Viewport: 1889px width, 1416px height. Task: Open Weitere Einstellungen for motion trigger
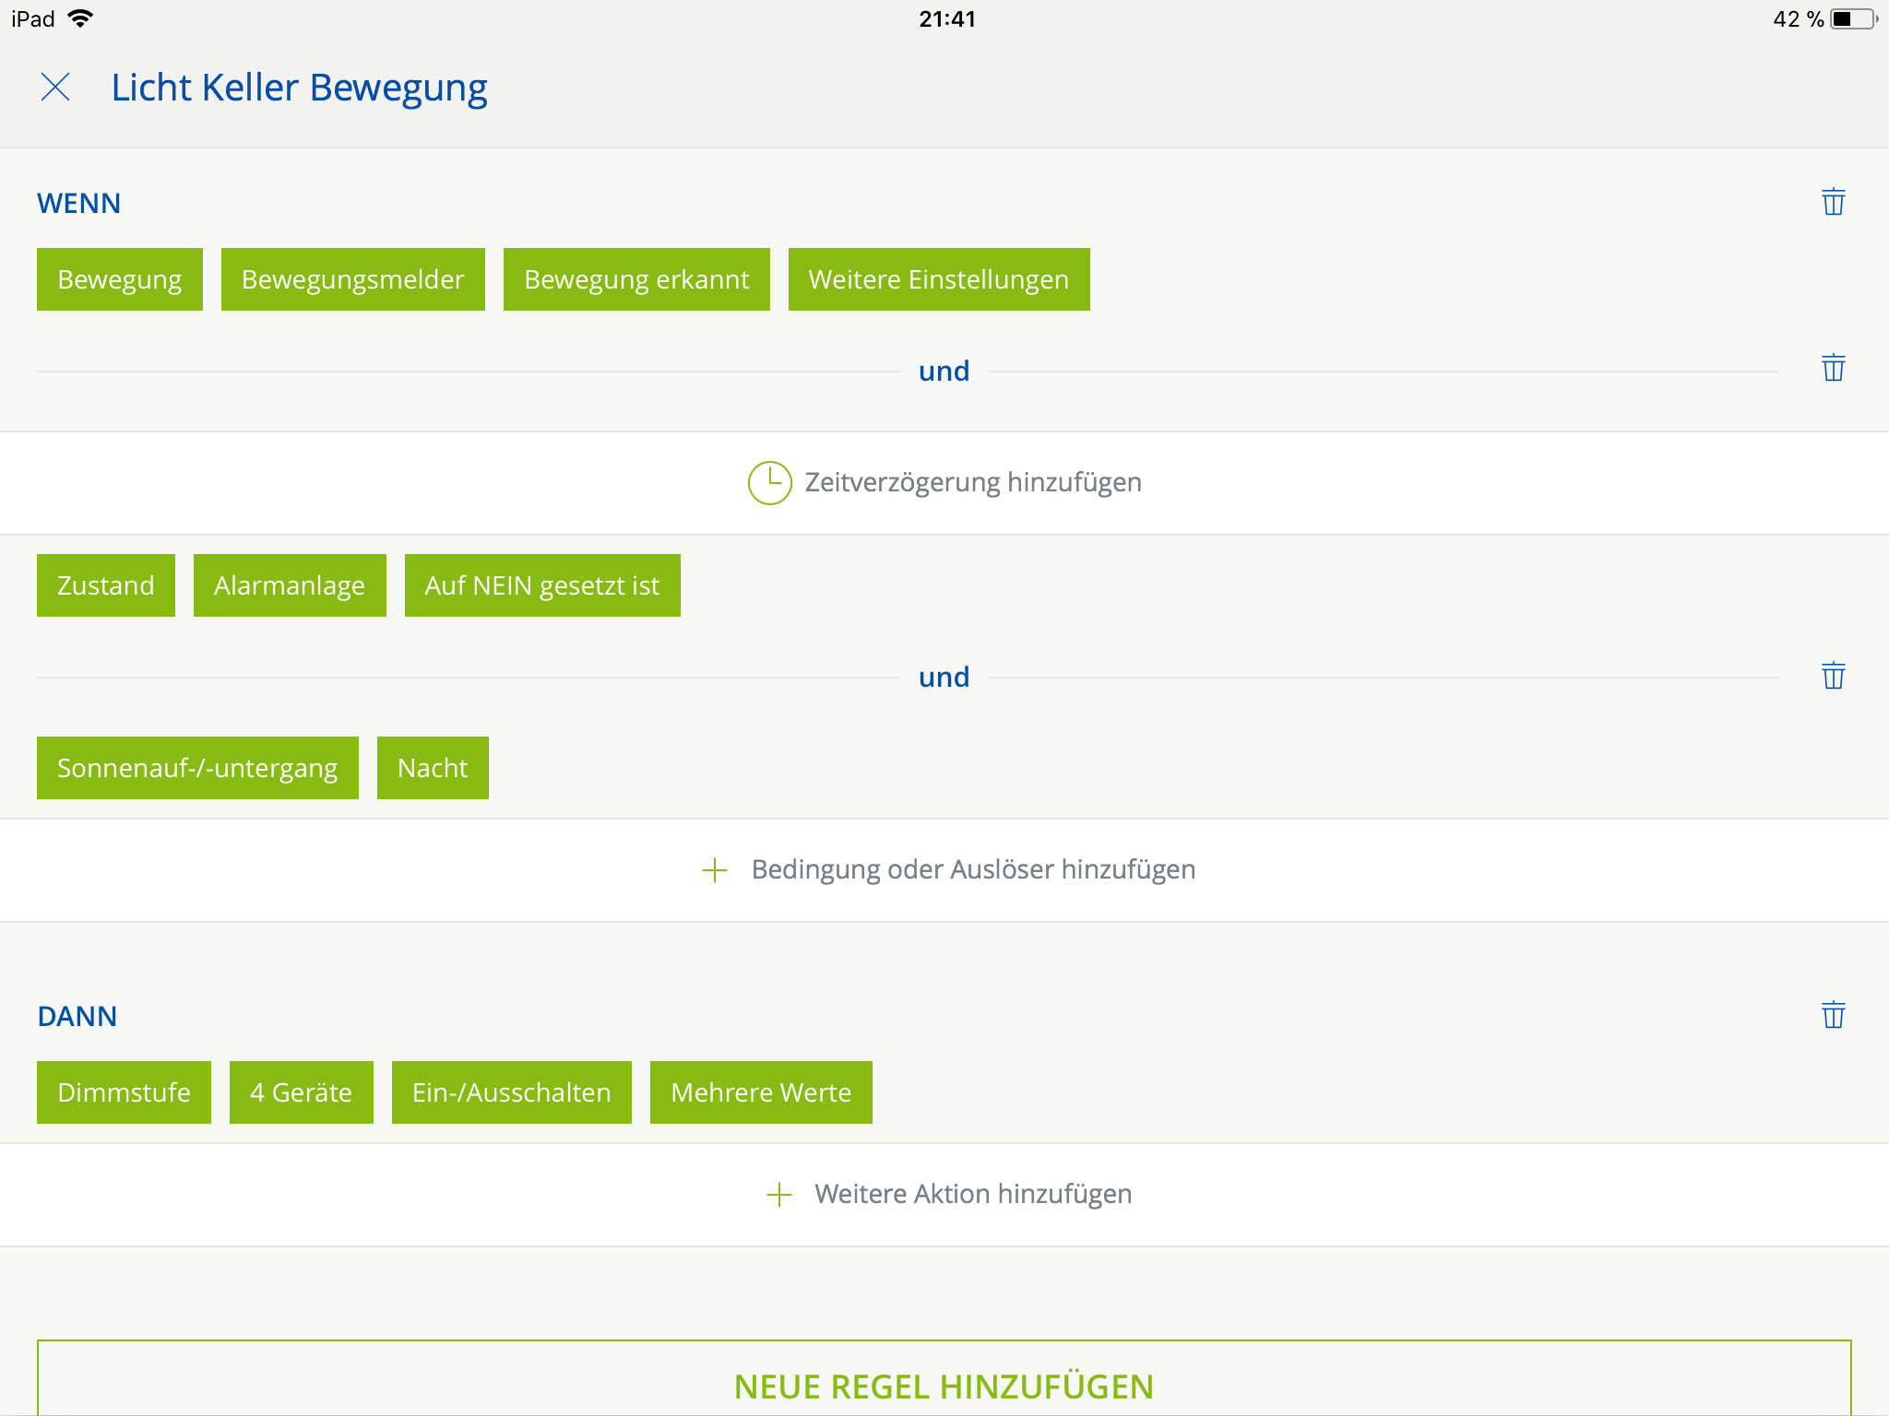[938, 279]
